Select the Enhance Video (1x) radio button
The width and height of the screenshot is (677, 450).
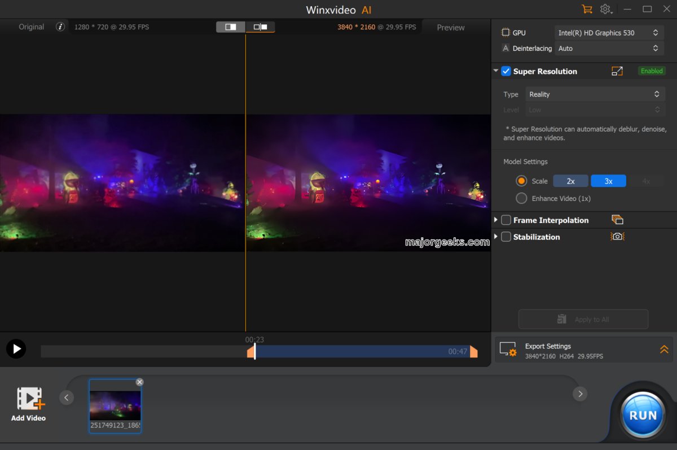click(521, 198)
